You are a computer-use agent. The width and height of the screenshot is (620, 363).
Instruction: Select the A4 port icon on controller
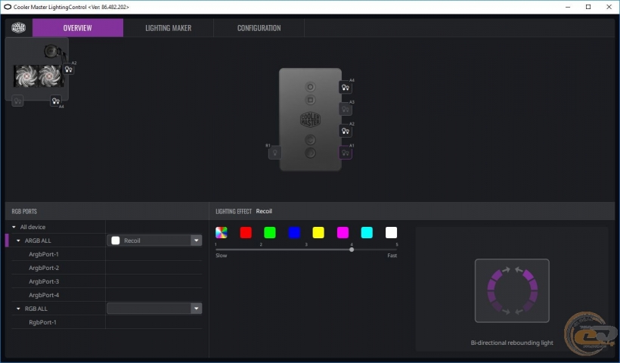click(346, 88)
